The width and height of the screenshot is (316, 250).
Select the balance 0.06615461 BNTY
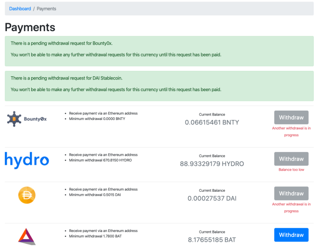(212, 122)
